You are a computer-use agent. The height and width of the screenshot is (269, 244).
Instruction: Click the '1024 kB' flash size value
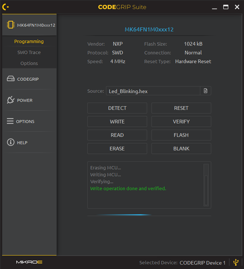coord(193,44)
